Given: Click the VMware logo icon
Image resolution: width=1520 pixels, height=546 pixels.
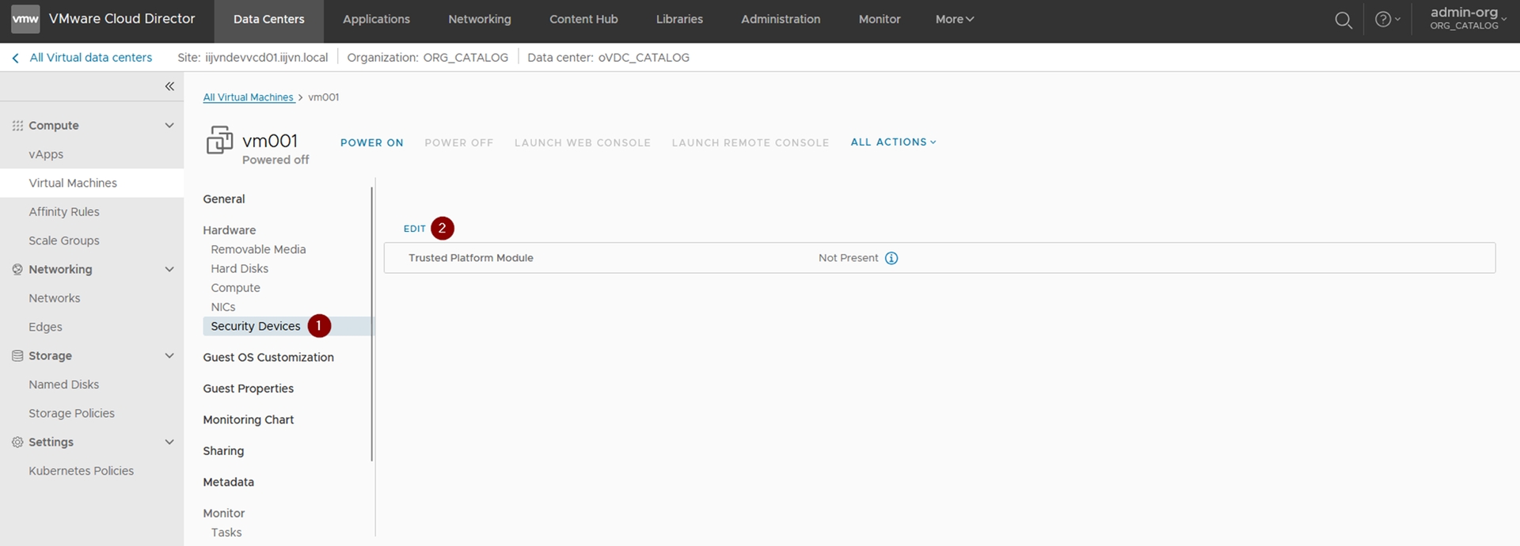Looking at the screenshot, I should click(25, 20).
